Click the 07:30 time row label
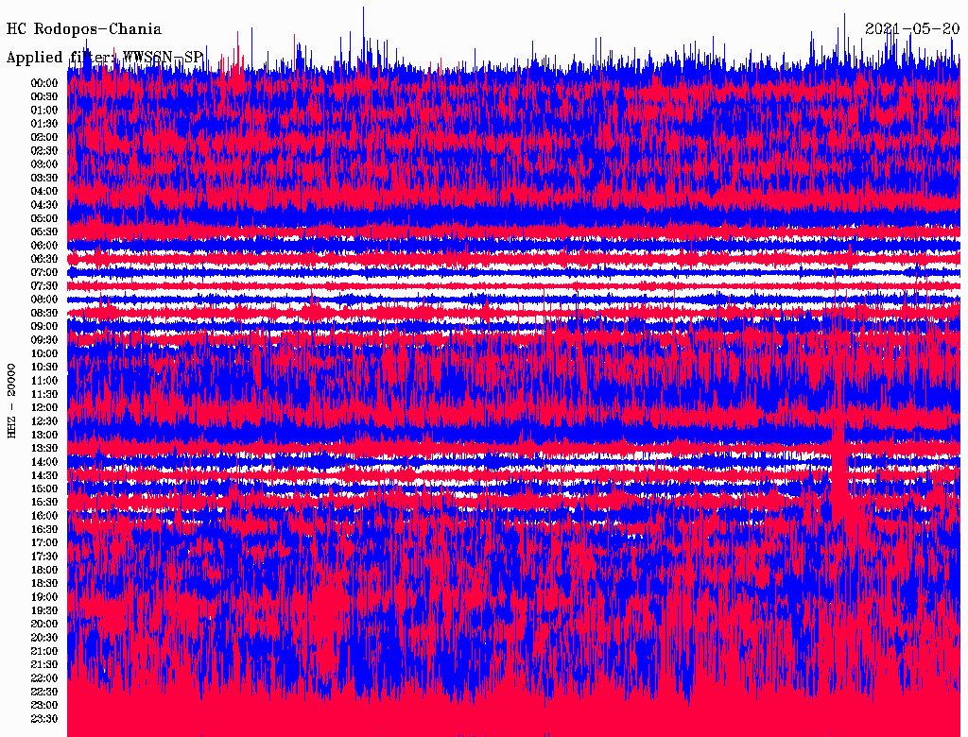 point(44,286)
